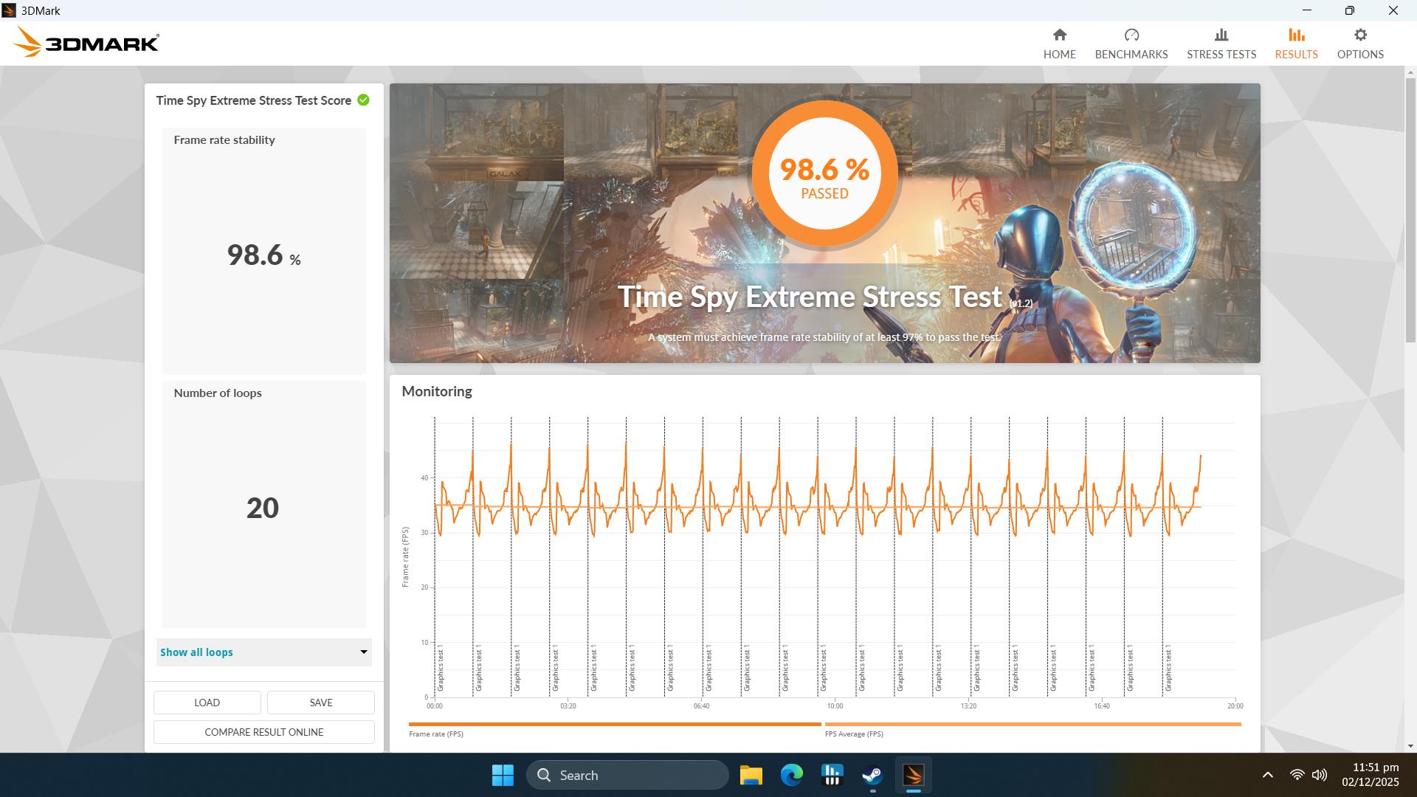Click the green passed checkmark badge
1417x797 pixels.
pyautogui.click(x=362, y=100)
